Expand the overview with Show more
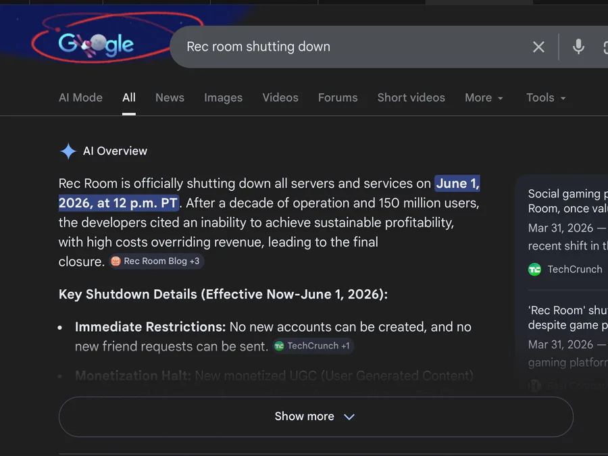Image resolution: width=608 pixels, height=456 pixels. 315,417
